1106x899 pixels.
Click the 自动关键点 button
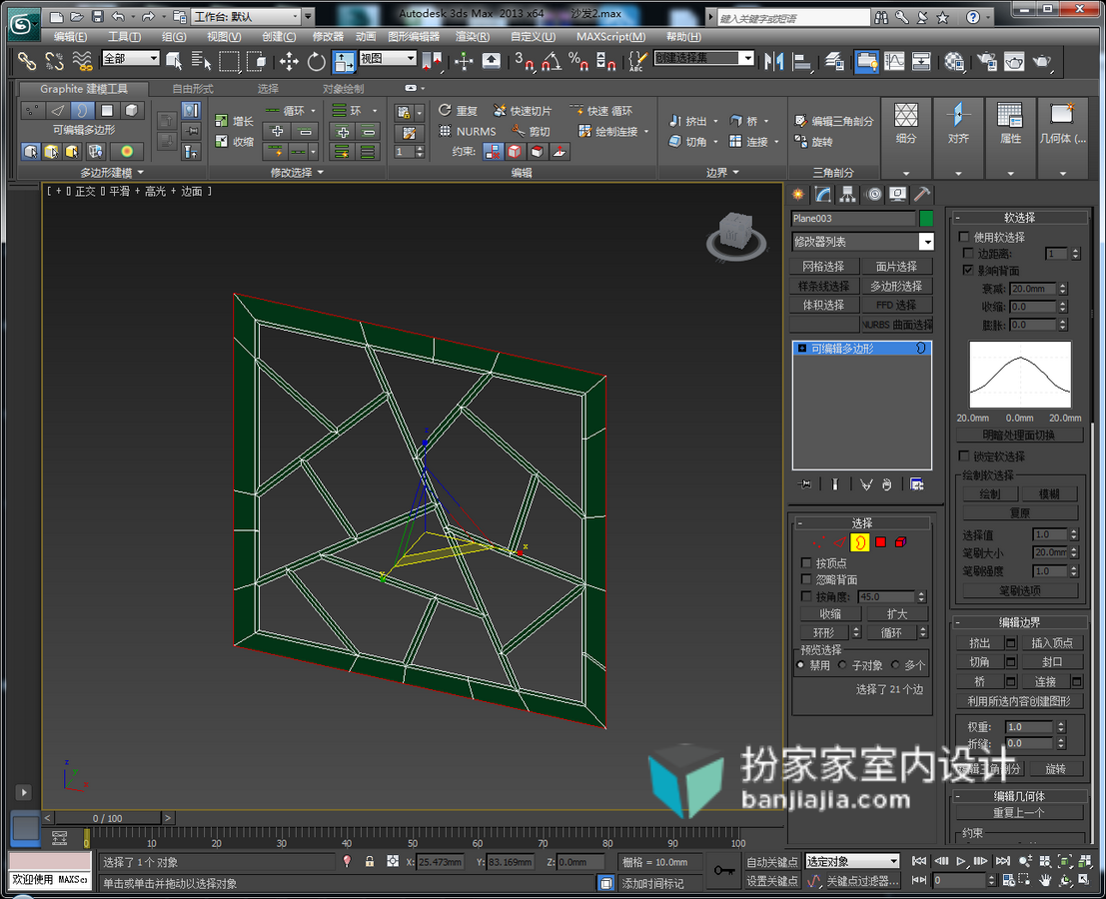772,862
